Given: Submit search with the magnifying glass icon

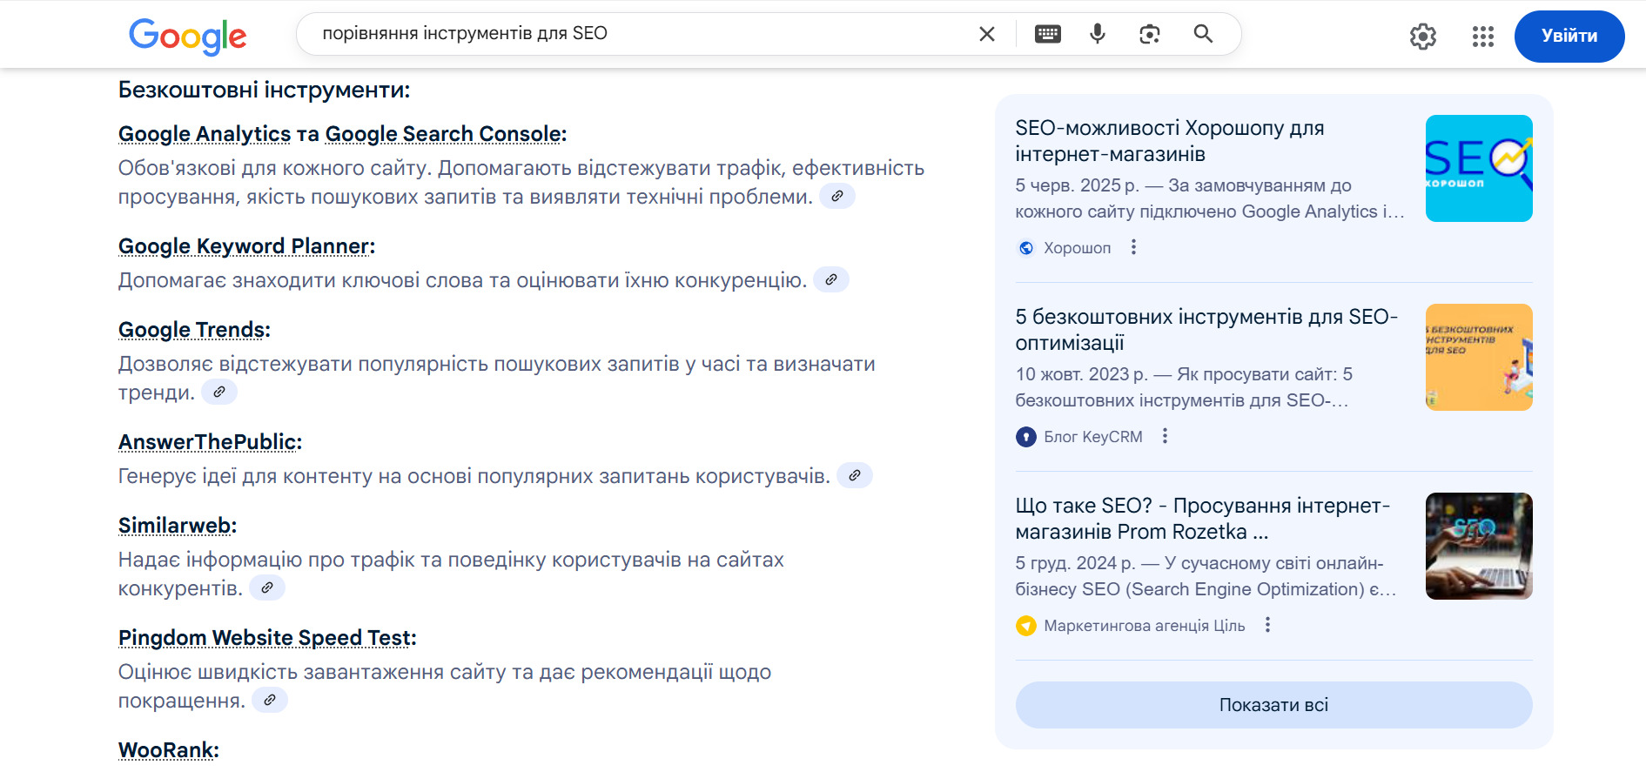Looking at the screenshot, I should (x=1203, y=34).
